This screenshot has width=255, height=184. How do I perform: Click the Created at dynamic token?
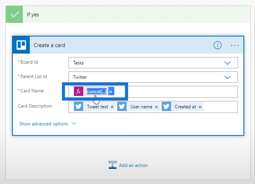point(183,106)
